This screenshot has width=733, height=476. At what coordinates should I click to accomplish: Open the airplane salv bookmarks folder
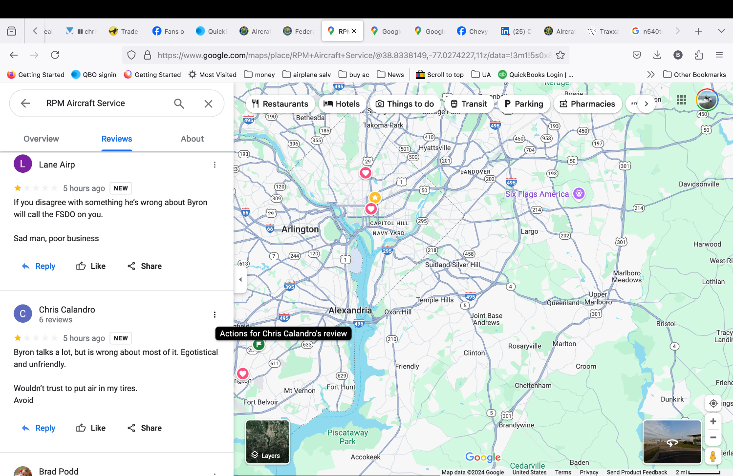click(x=306, y=75)
